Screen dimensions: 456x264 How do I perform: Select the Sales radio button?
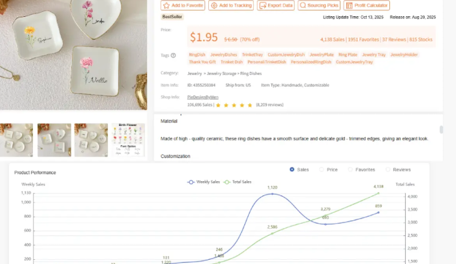pyautogui.click(x=292, y=170)
